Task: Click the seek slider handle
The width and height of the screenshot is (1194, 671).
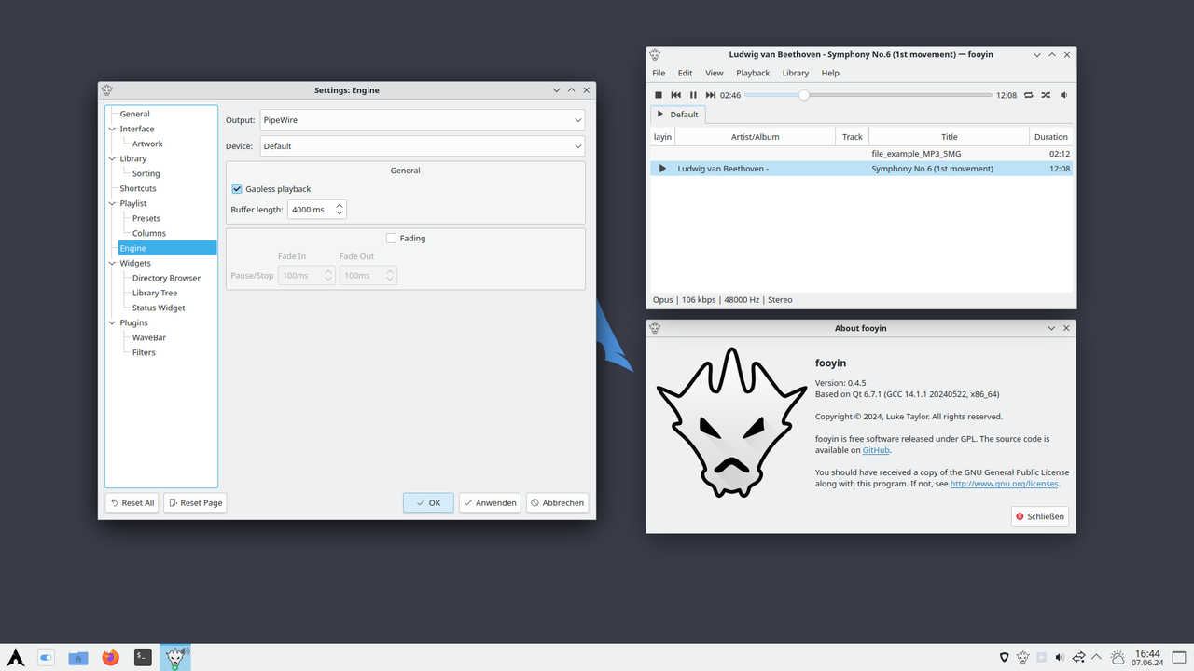Action: (804, 95)
